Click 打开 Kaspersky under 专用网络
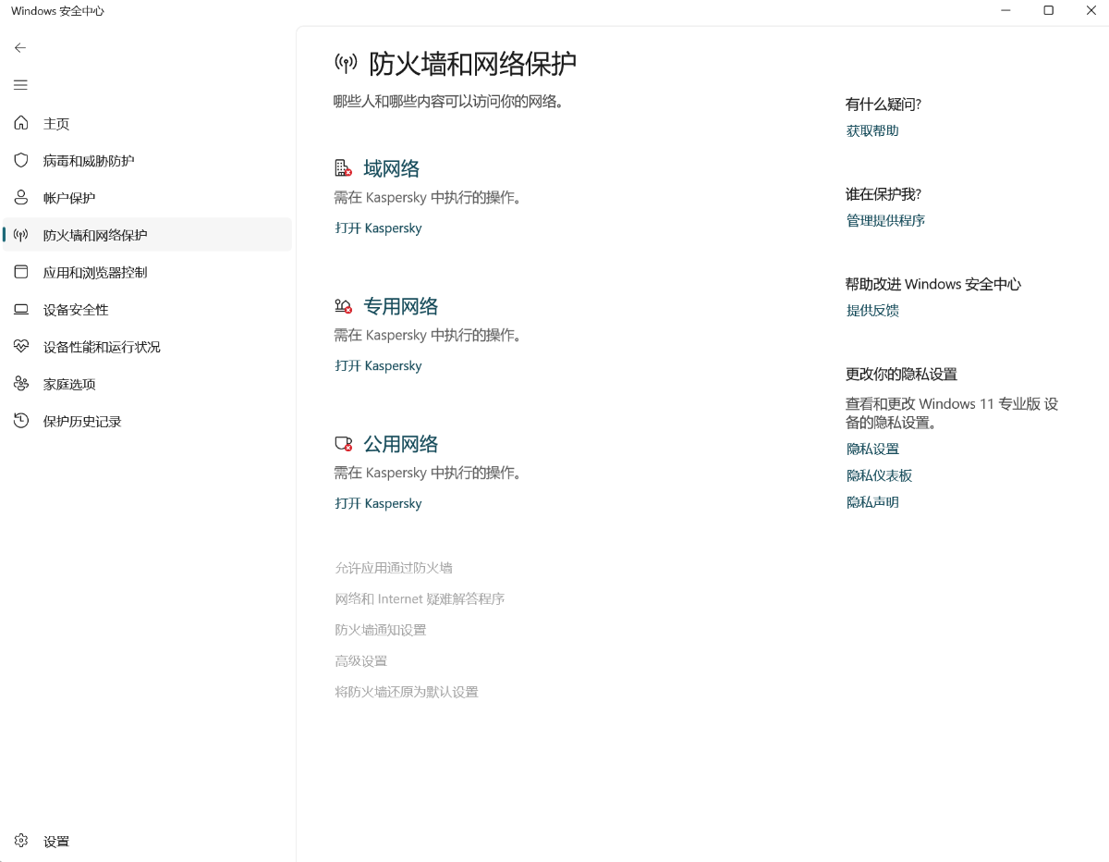The width and height of the screenshot is (1109, 862). (378, 365)
